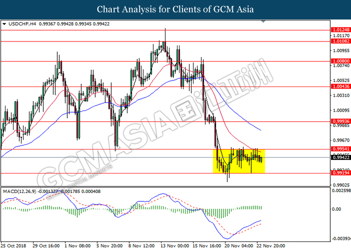
Task: Click the MACD 0.00 scale value
Action: [x=336, y=209]
